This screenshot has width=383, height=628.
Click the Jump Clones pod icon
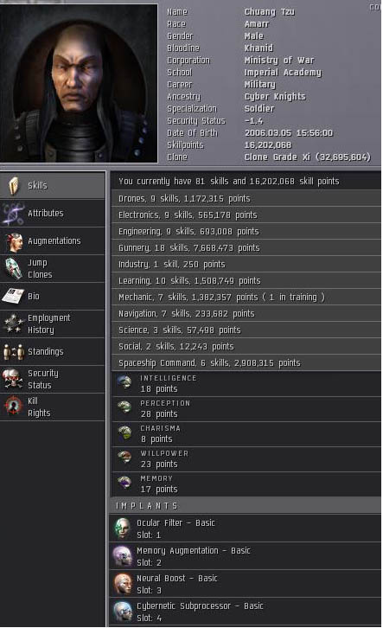coord(13,269)
